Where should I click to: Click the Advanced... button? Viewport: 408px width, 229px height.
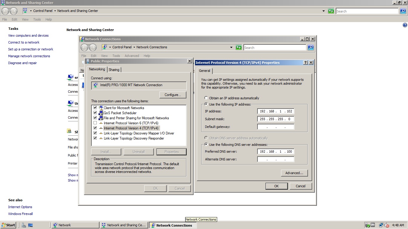click(294, 173)
